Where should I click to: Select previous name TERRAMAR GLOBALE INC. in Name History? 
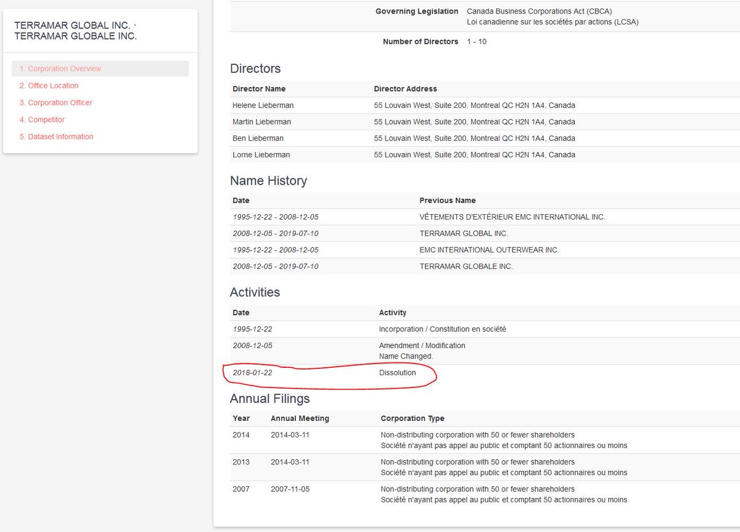coord(466,267)
